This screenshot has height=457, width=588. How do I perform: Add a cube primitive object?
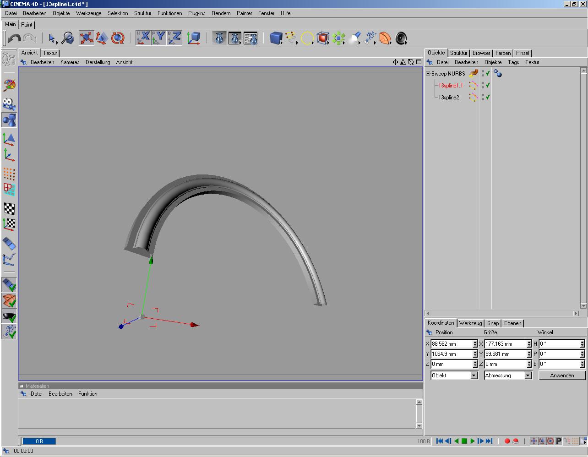[276, 38]
